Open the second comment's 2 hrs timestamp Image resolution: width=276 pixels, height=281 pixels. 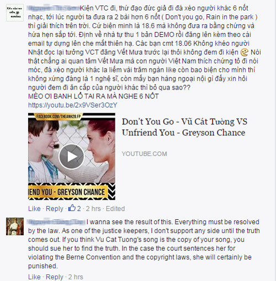pos(76,277)
